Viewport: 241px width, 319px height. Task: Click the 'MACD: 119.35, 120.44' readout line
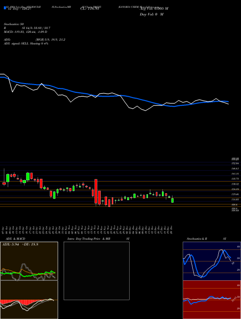(x=26, y=32)
